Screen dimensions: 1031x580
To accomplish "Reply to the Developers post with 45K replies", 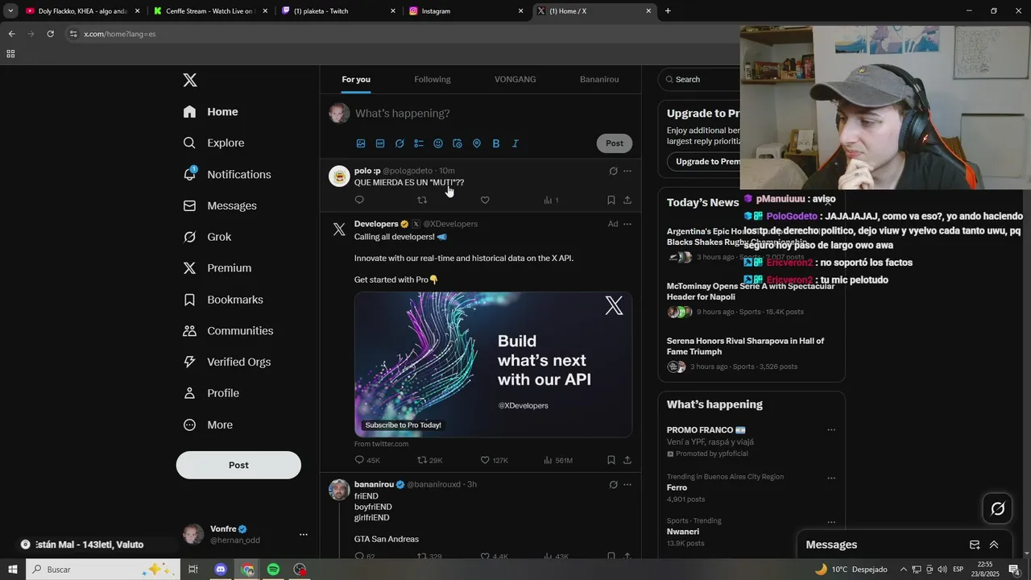I will 367,460.
